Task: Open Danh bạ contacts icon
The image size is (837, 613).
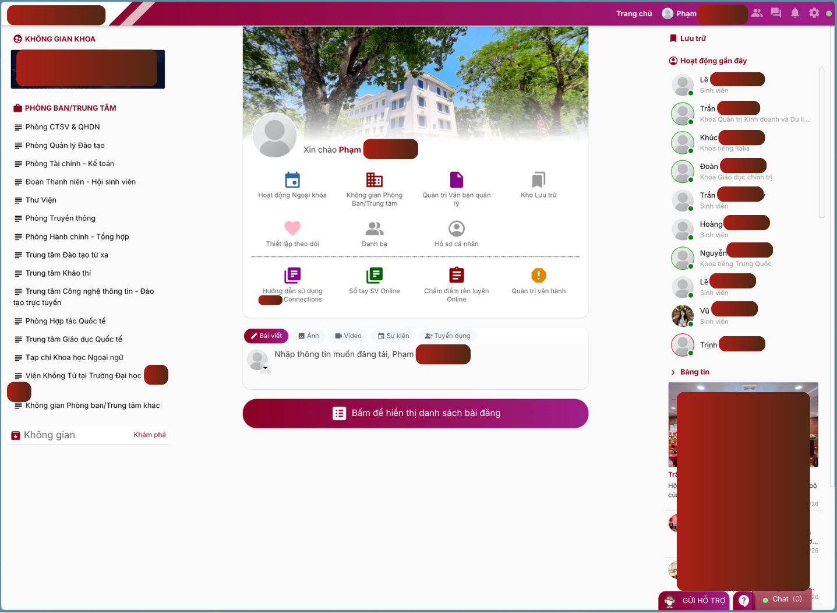Action: [375, 228]
